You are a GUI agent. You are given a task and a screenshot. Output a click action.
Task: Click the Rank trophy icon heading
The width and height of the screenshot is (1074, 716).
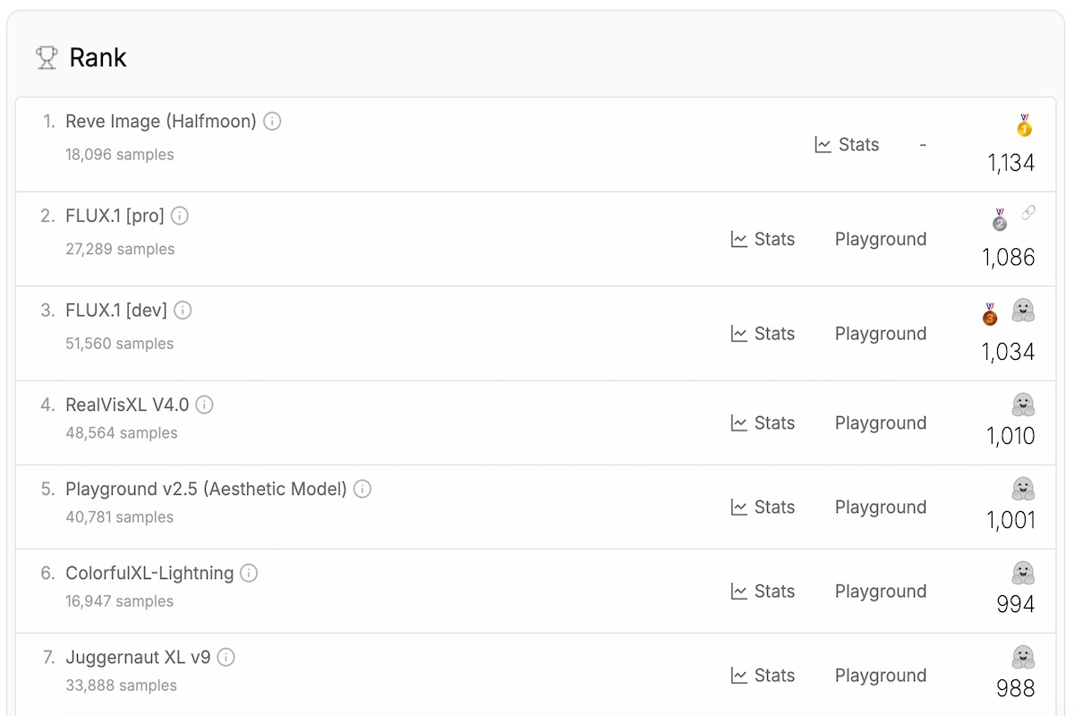47,58
